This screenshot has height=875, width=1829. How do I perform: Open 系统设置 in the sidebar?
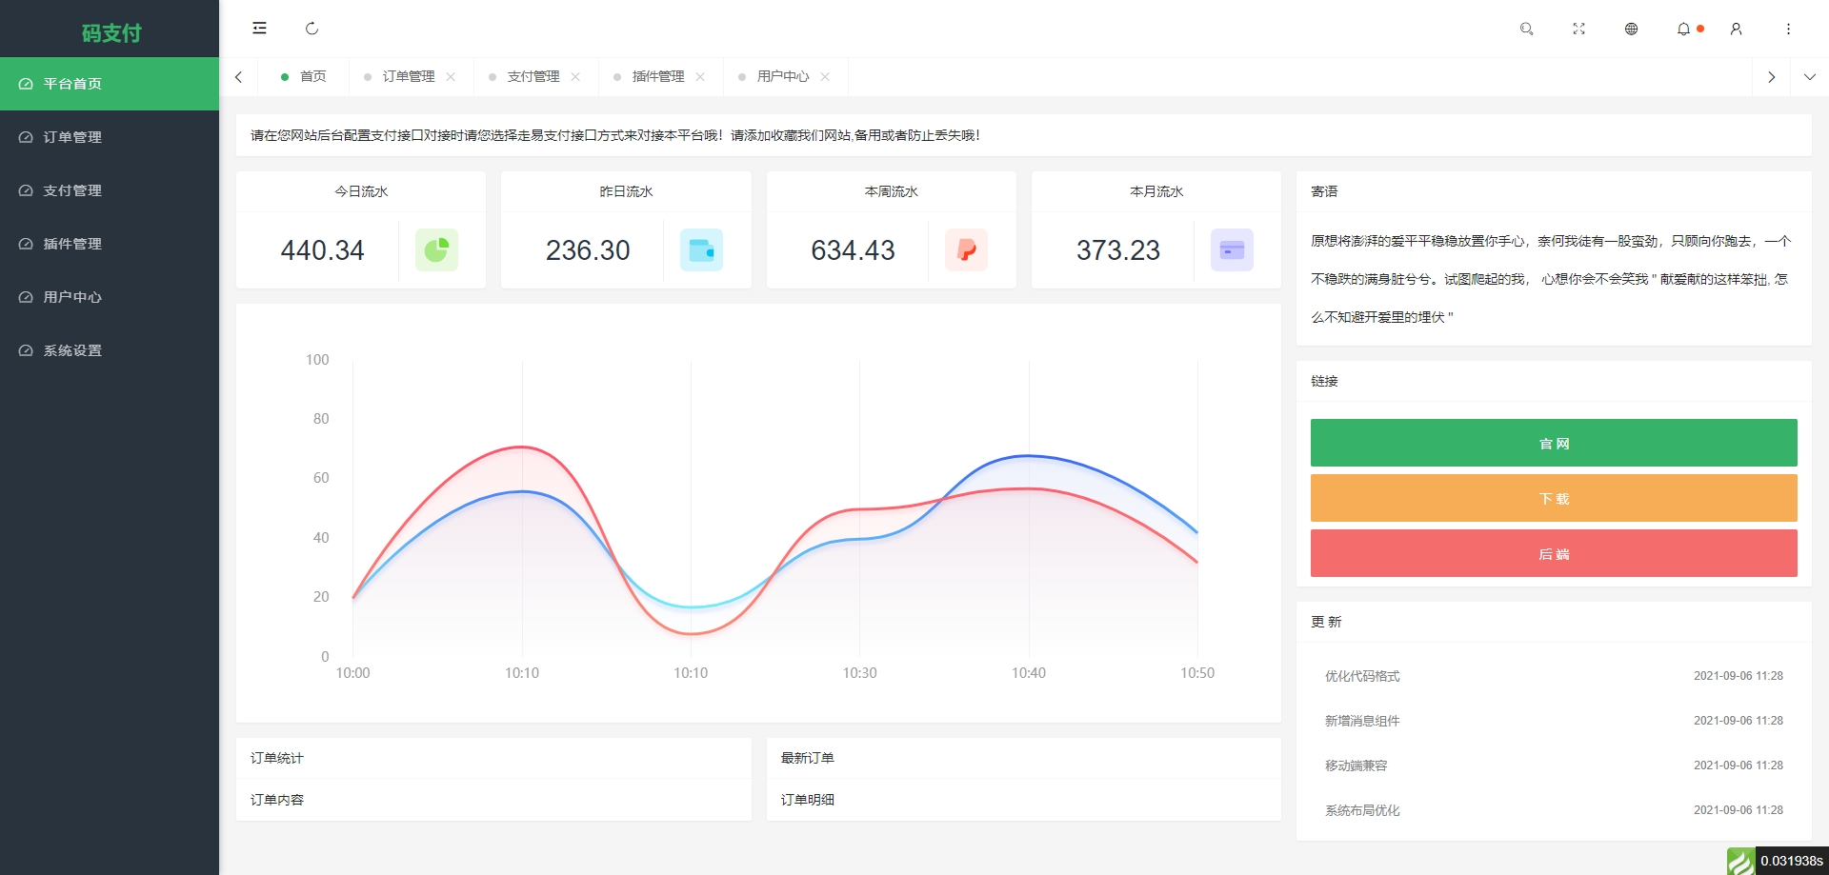[70, 350]
